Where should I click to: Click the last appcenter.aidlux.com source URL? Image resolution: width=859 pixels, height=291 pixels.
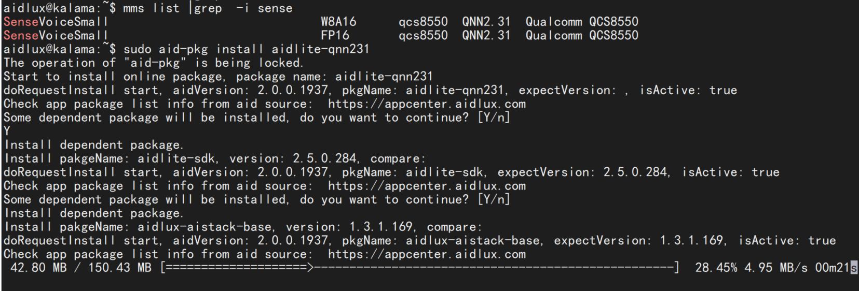click(427, 254)
